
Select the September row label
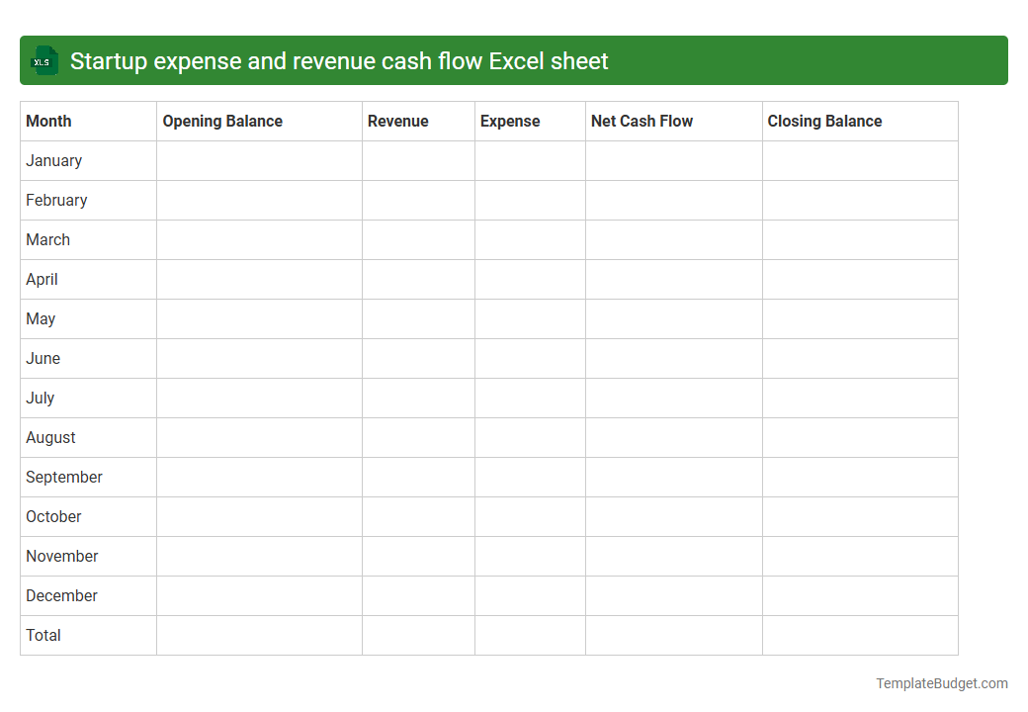point(63,477)
